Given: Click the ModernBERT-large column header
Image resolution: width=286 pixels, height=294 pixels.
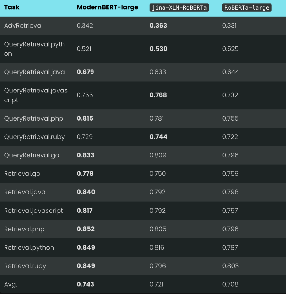Looking at the screenshot, I should (108, 7).
